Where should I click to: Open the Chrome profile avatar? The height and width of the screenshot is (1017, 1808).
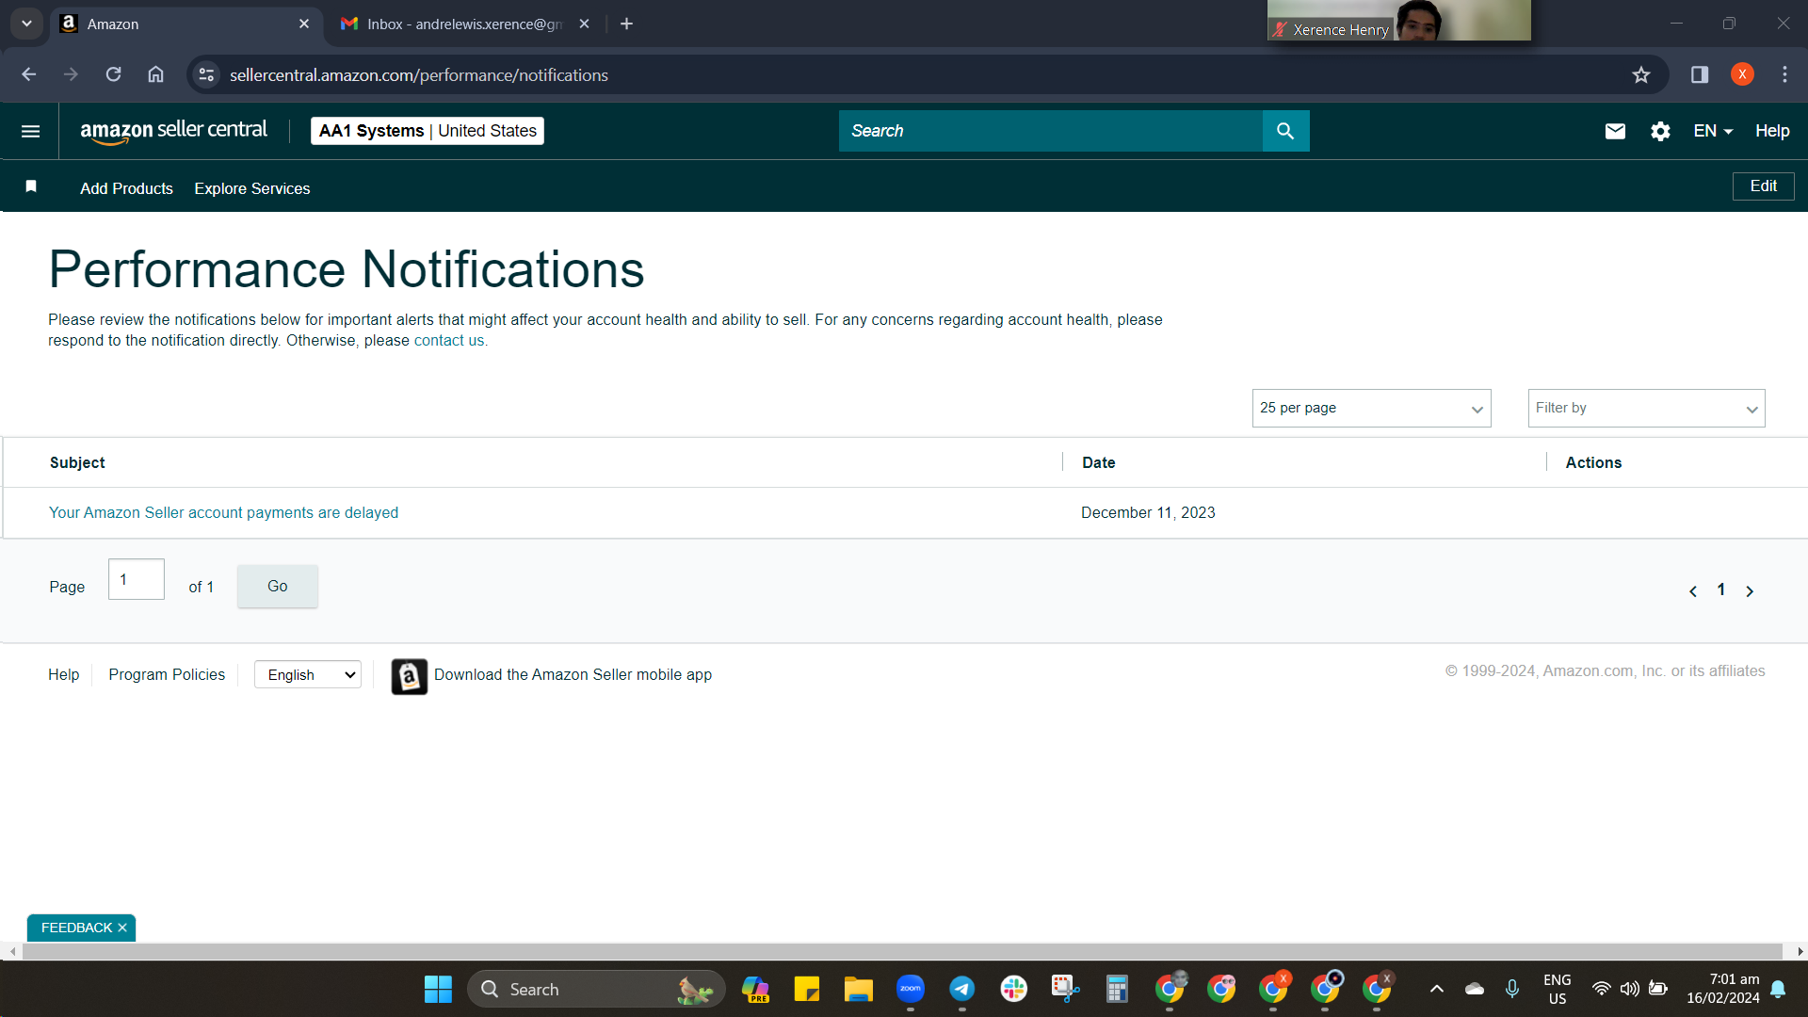[1742, 74]
